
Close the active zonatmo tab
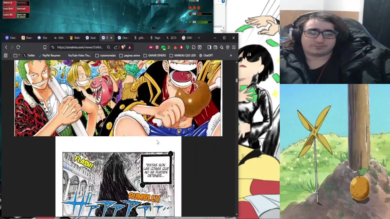pos(111,38)
